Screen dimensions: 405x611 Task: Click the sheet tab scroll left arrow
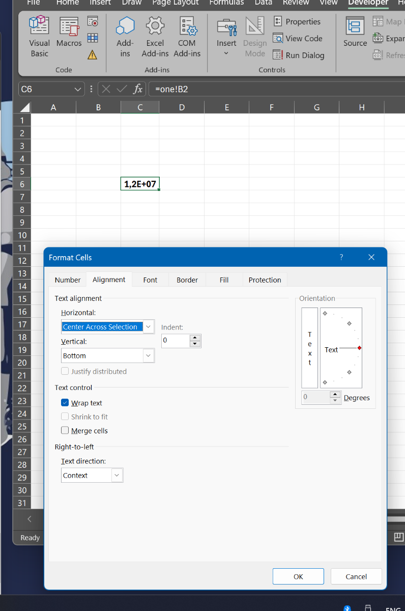[x=30, y=519]
